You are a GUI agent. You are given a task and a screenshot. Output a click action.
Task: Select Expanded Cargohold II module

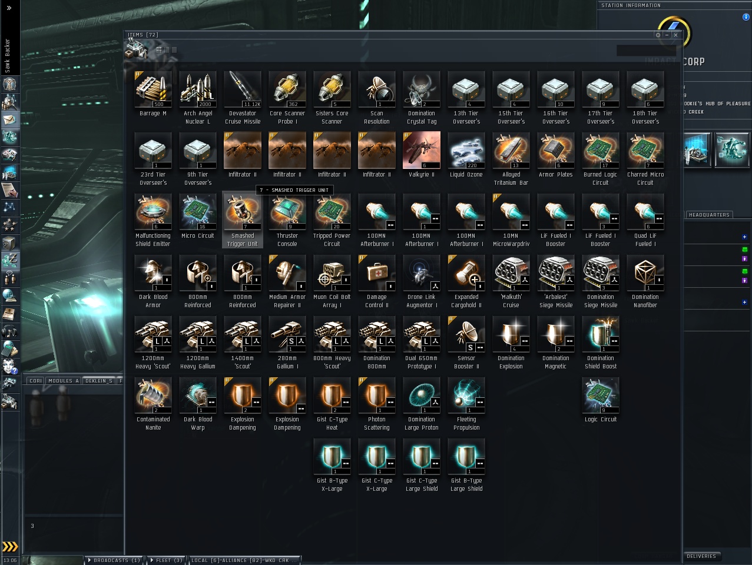(x=466, y=274)
